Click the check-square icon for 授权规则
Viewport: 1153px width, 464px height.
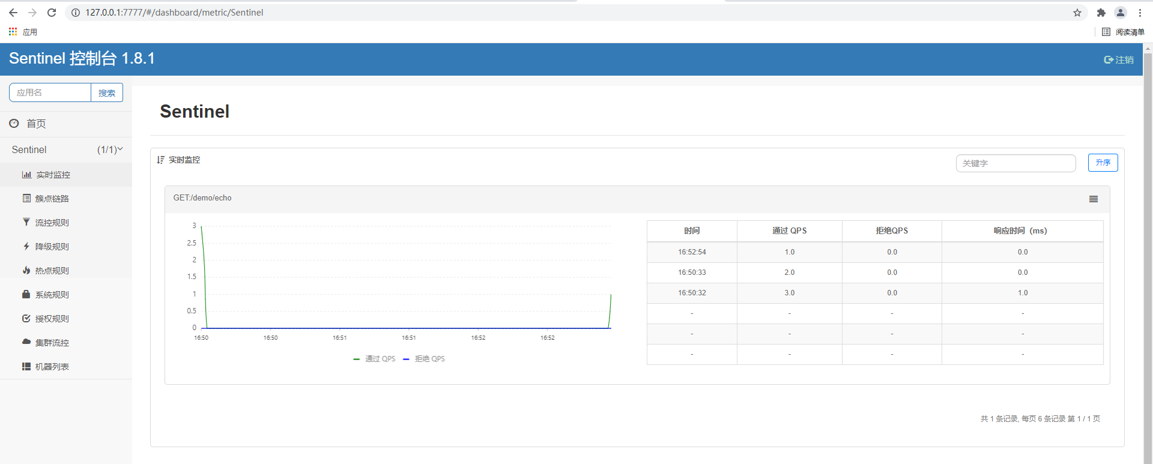[x=26, y=318]
